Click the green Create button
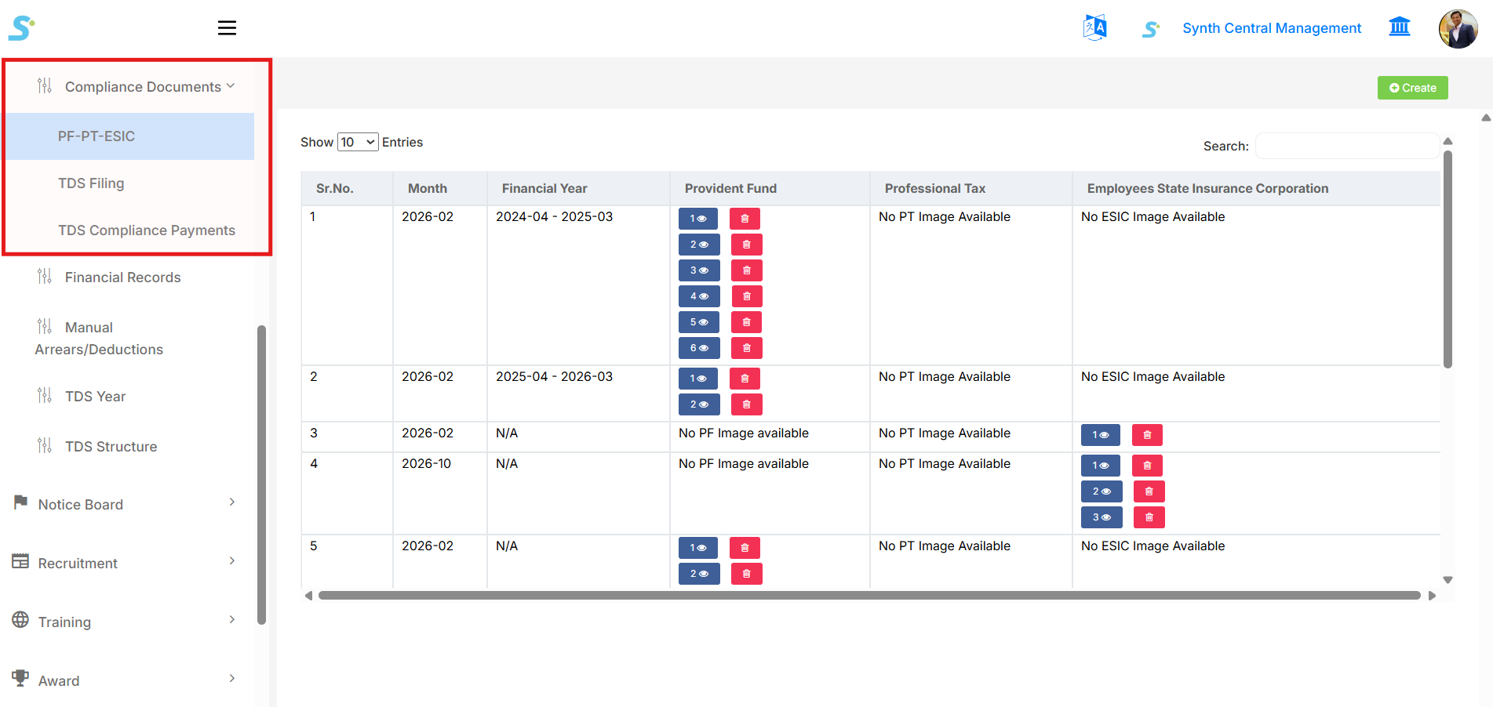This screenshot has width=1493, height=707. 1412,87
